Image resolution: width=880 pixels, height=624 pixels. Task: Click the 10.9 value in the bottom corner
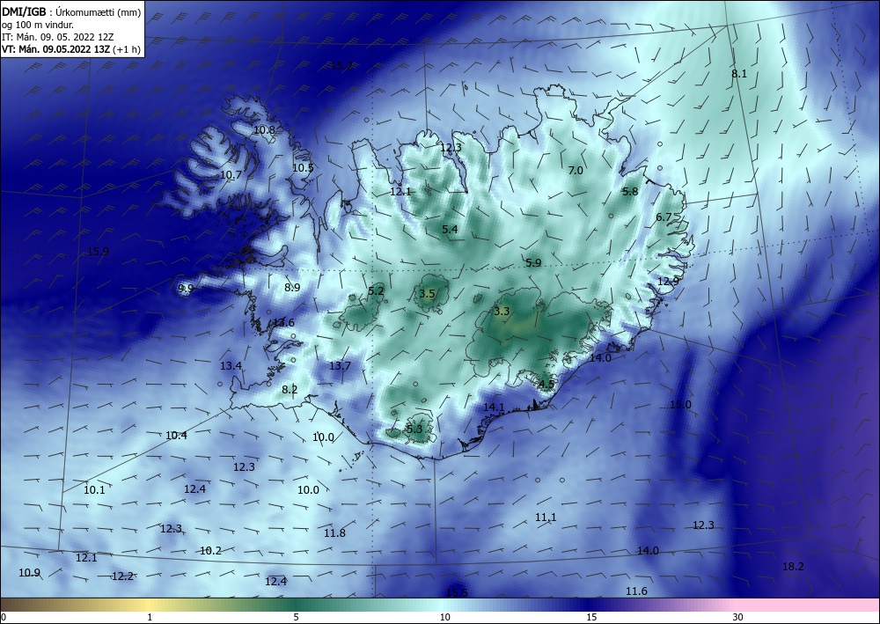(29, 573)
